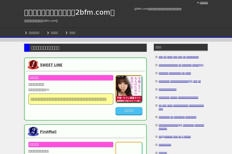Open the last item in navigation bar
The image size is (232, 154).
click(x=71, y=33)
